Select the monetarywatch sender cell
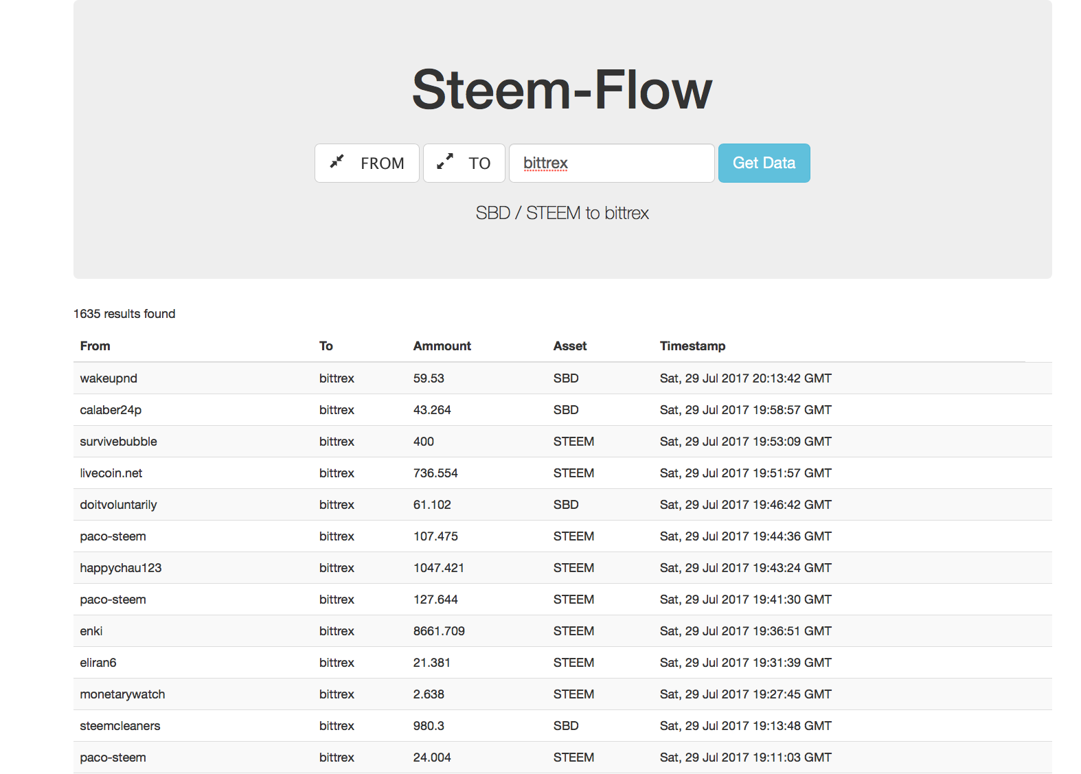Image resolution: width=1081 pixels, height=774 pixels. tap(122, 694)
